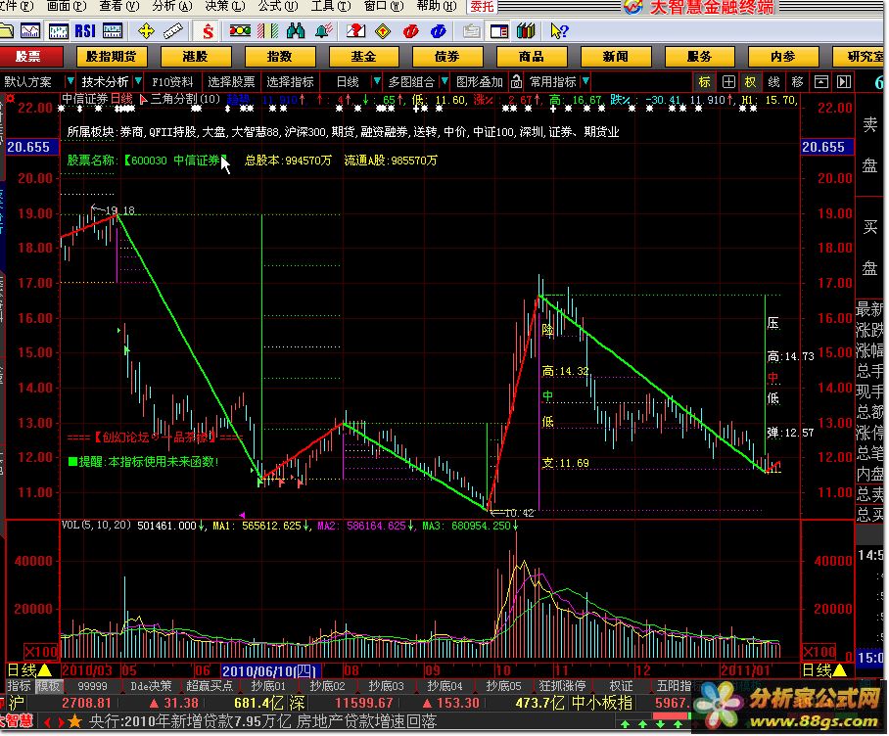Click the help cursor question icon
This screenshot has width=889, height=736.
559,30
